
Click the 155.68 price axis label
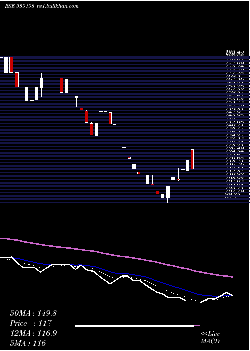point(234,99)
